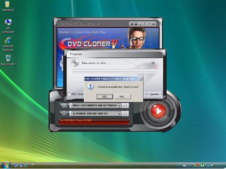Close the Wait DISC dialog
Viewport: 226px width, 169px height.
pyautogui.click(x=140, y=79)
